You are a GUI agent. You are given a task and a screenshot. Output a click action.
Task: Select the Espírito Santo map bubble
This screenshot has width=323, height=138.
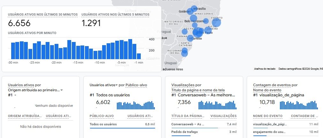216,23
